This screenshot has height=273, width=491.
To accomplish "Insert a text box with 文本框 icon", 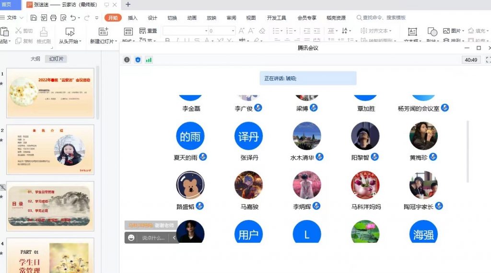I will click(412, 32).
